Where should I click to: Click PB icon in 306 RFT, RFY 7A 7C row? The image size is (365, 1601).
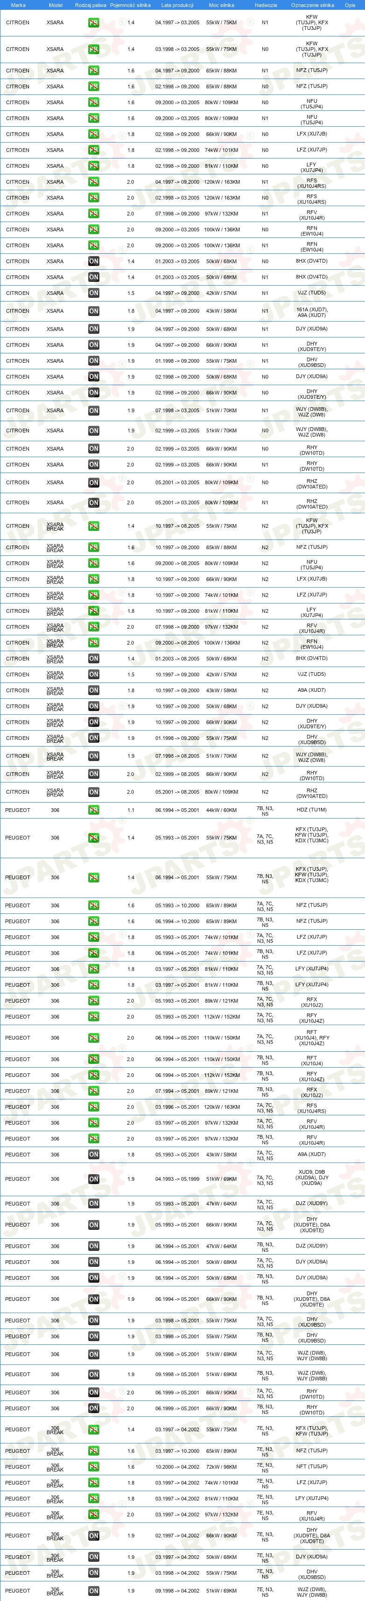point(94,1038)
